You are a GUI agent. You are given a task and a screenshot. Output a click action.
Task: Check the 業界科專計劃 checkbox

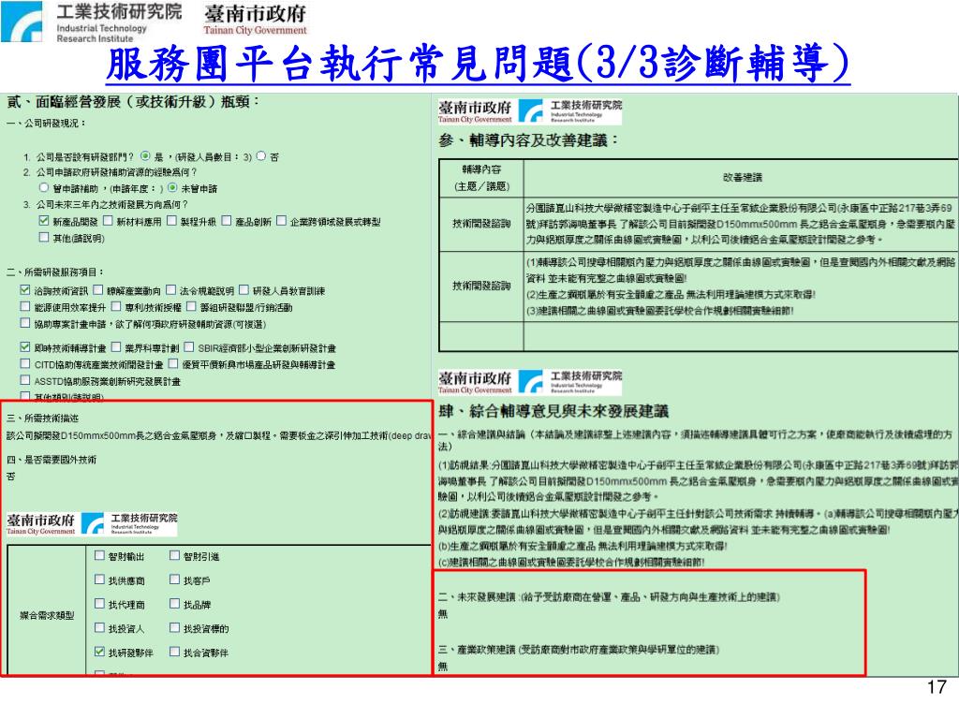[116, 347]
